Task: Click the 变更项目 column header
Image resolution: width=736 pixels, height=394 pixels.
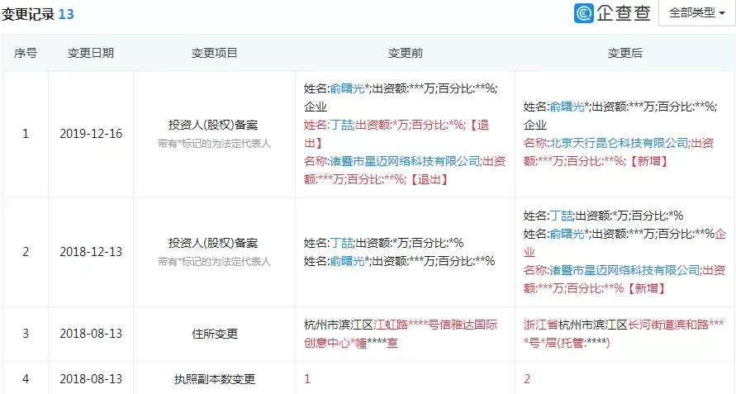Action: coord(215,53)
